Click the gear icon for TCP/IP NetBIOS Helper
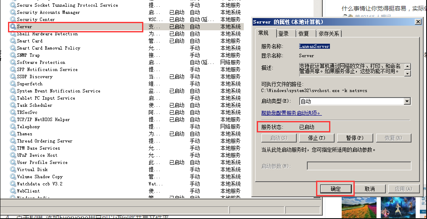 pyautogui.click(x=13, y=119)
